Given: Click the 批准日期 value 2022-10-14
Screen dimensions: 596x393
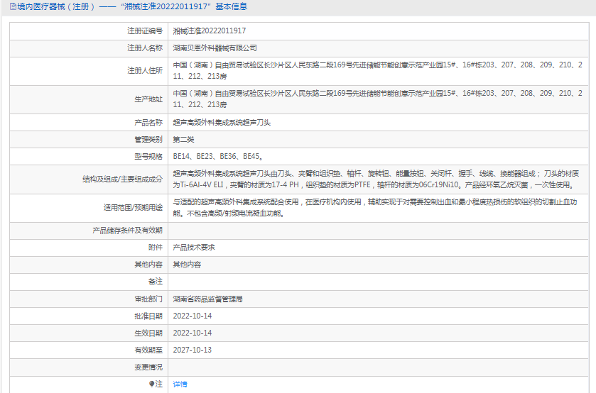Looking at the screenshot, I should [x=192, y=316].
